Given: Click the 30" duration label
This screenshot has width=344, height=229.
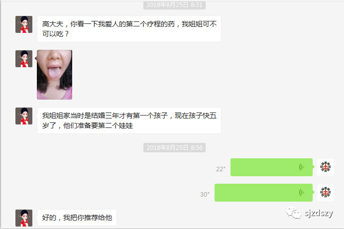Looking at the screenshot, I should point(205,195).
